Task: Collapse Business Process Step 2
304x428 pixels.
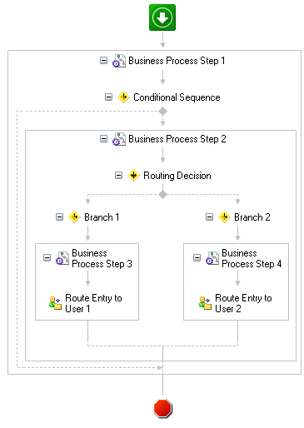Action: click(103, 139)
